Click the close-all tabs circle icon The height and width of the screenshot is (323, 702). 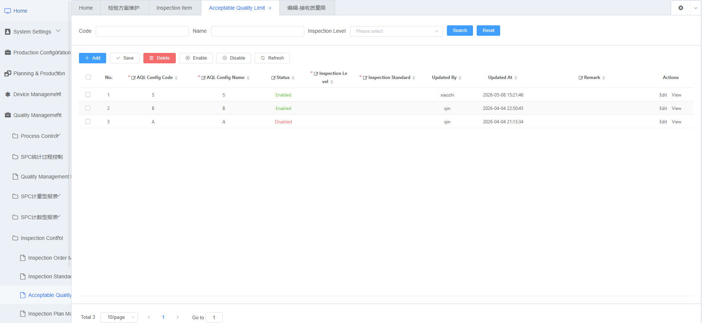pos(681,8)
